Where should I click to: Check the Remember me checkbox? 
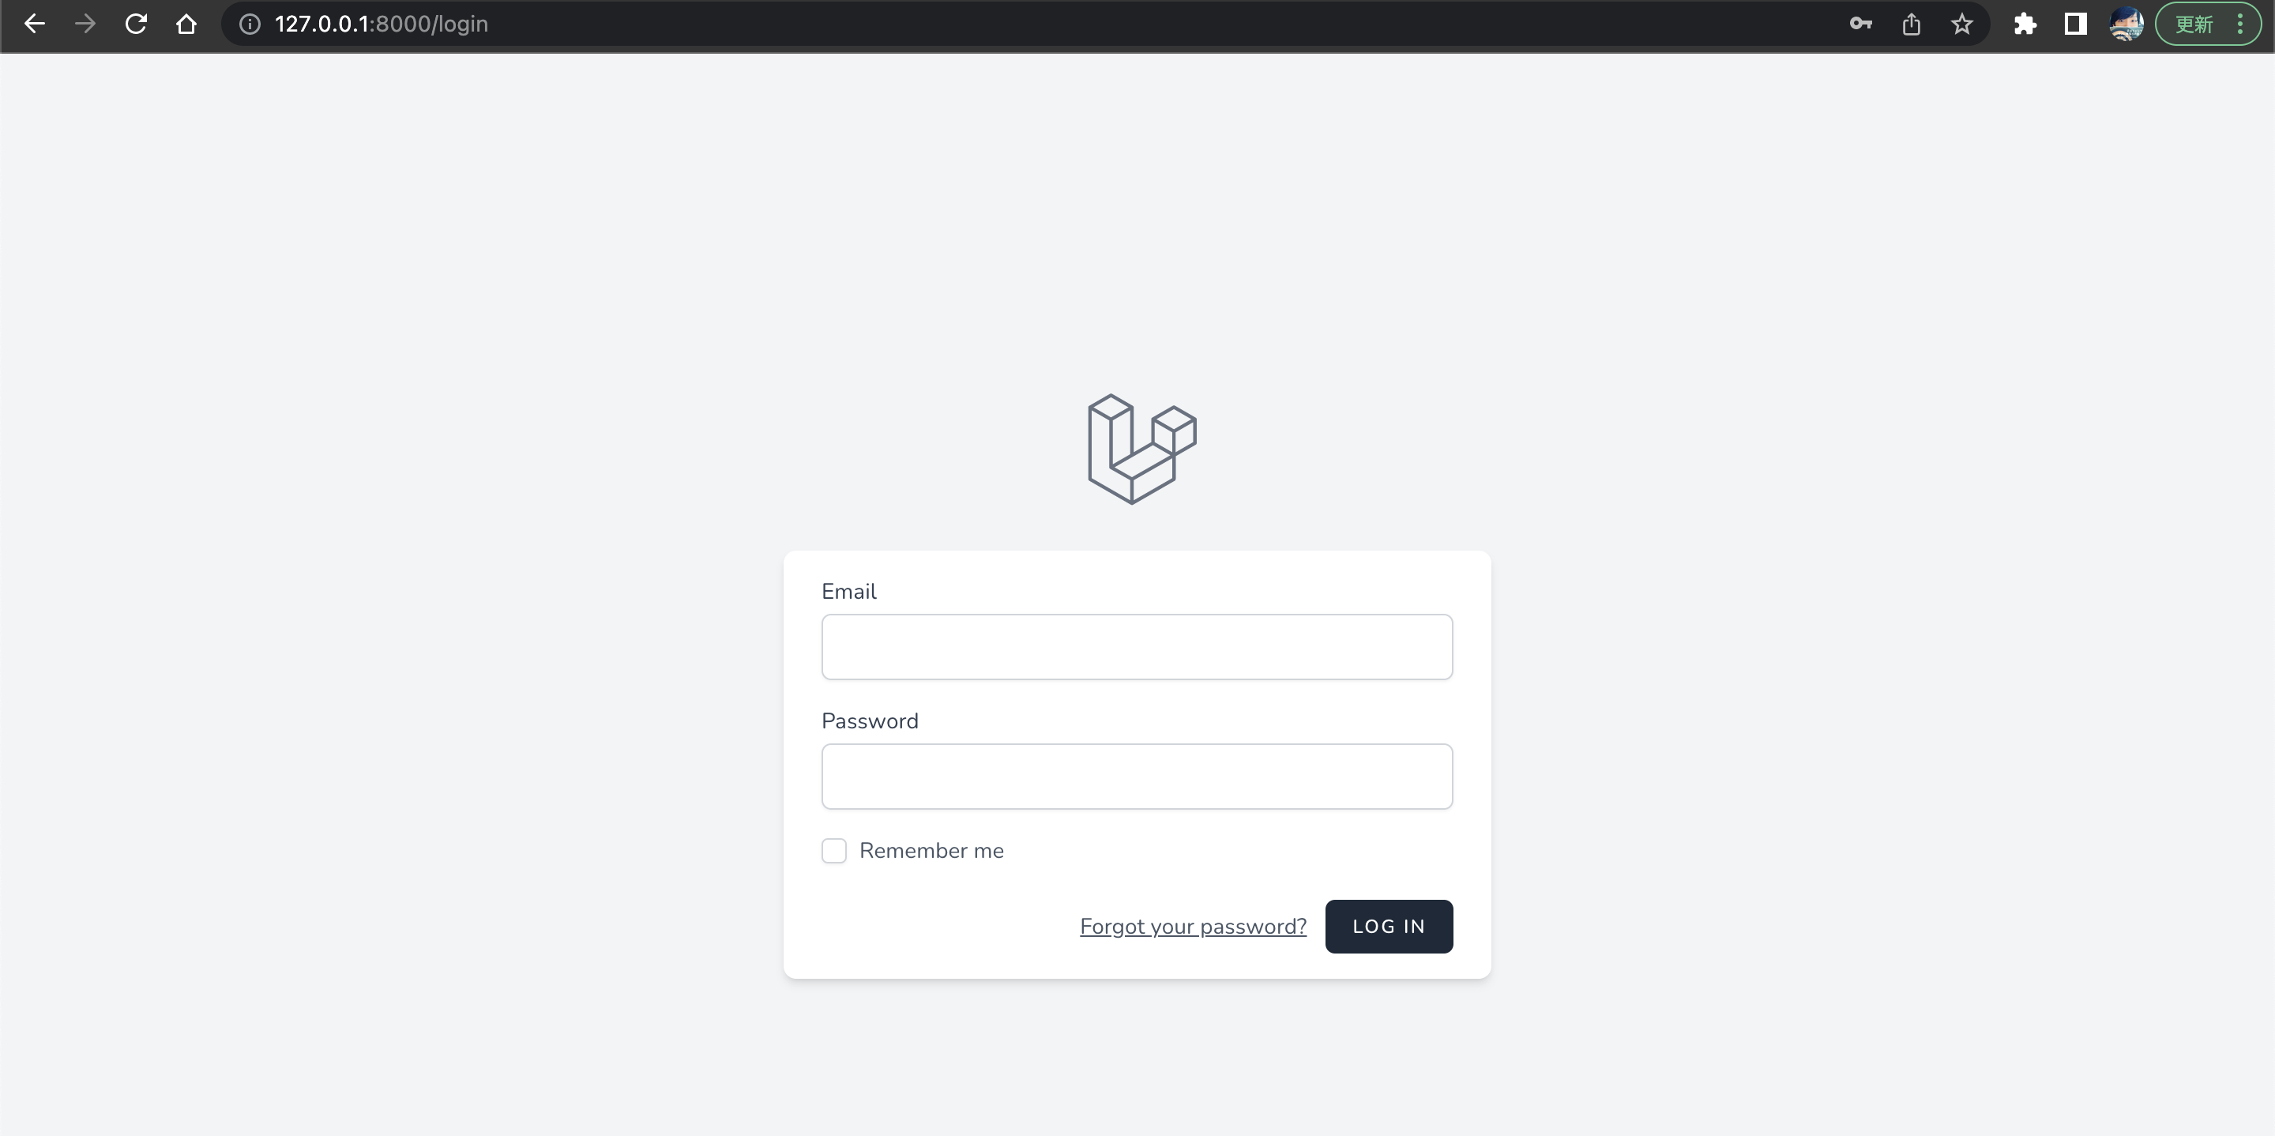click(x=833, y=851)
